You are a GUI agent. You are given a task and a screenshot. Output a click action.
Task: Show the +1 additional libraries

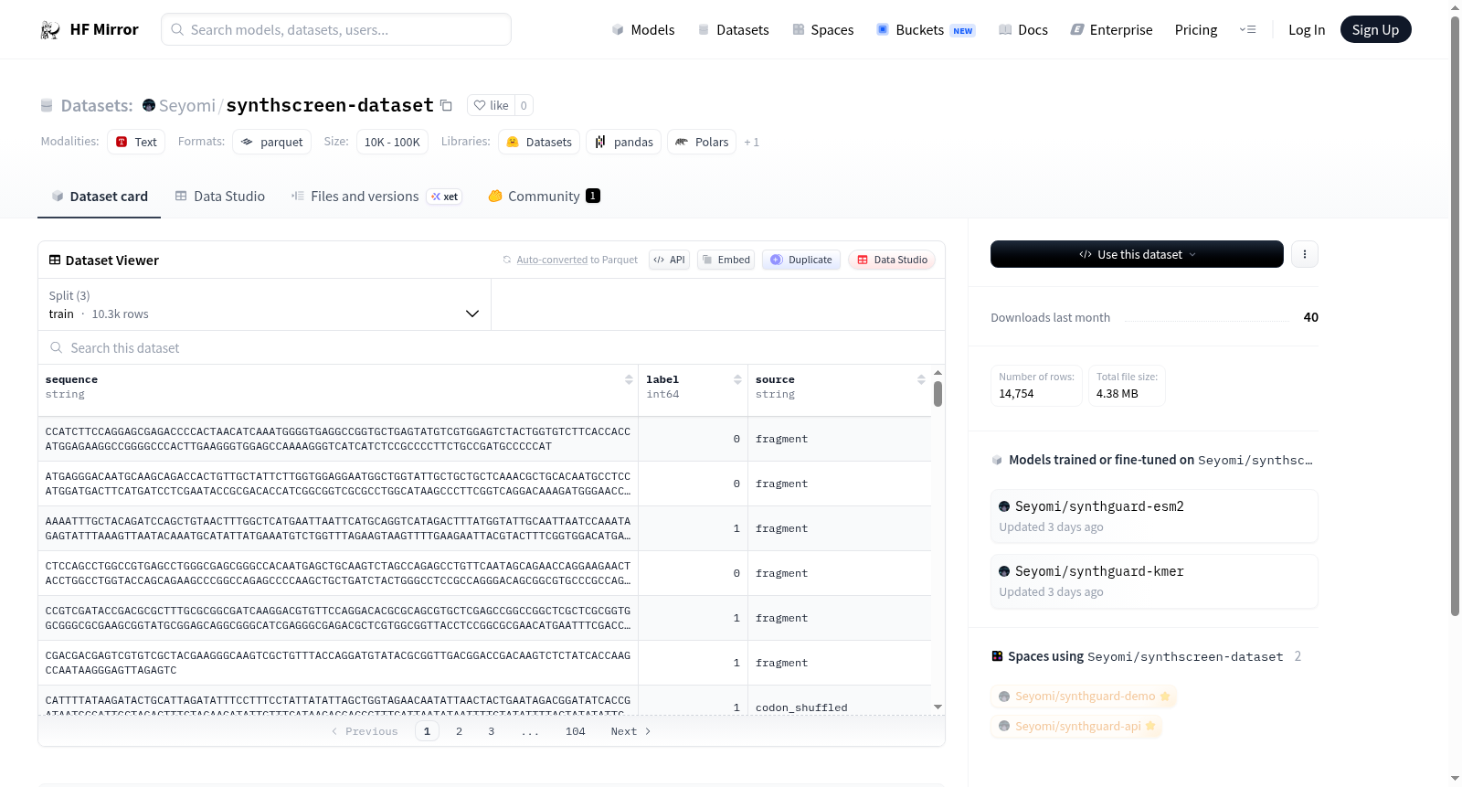751,142
